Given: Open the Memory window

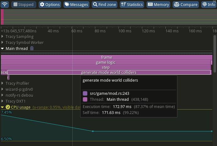Looking at the screenshot, I should [158, 4].
